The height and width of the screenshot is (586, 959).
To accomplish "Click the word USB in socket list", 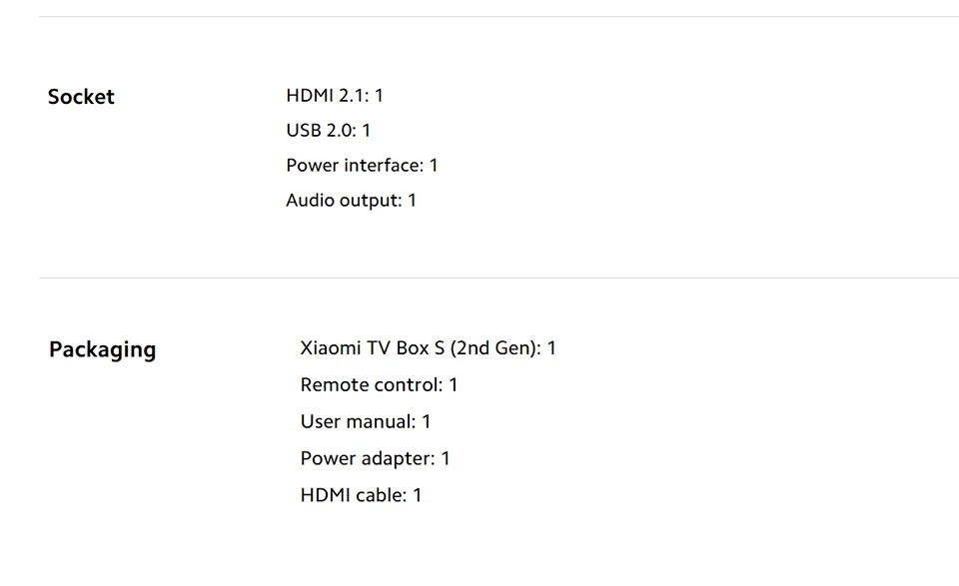I will point(304,131).
